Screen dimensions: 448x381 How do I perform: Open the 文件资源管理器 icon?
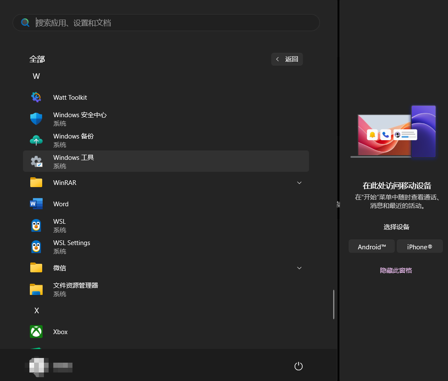36,289
